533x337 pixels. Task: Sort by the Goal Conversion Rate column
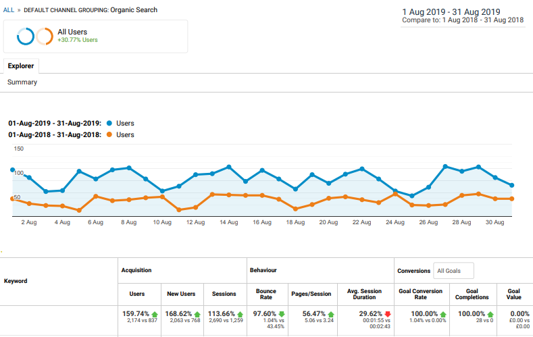420,294
